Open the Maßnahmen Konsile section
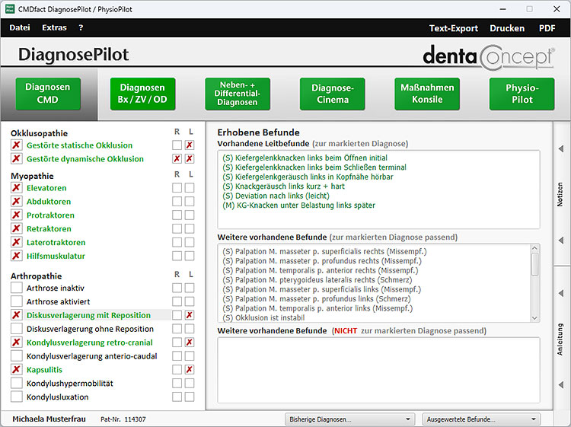This screenshot has width=571, height=427. click(427, 94)
